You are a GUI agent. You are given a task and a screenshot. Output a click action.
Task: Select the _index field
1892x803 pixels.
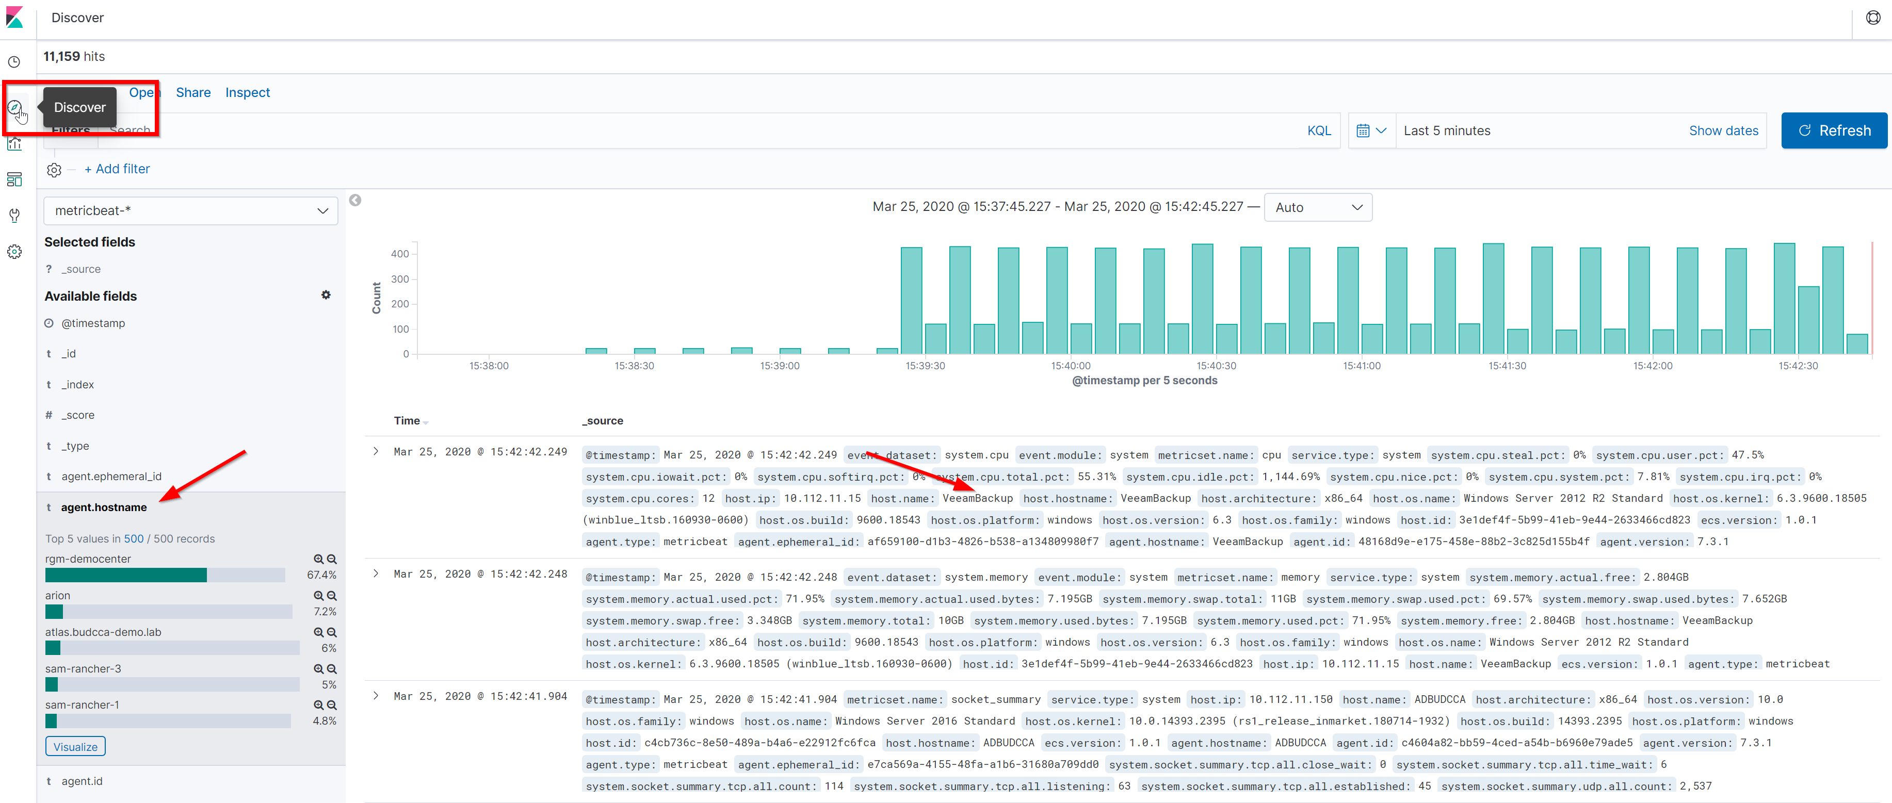tap(77, 385)
